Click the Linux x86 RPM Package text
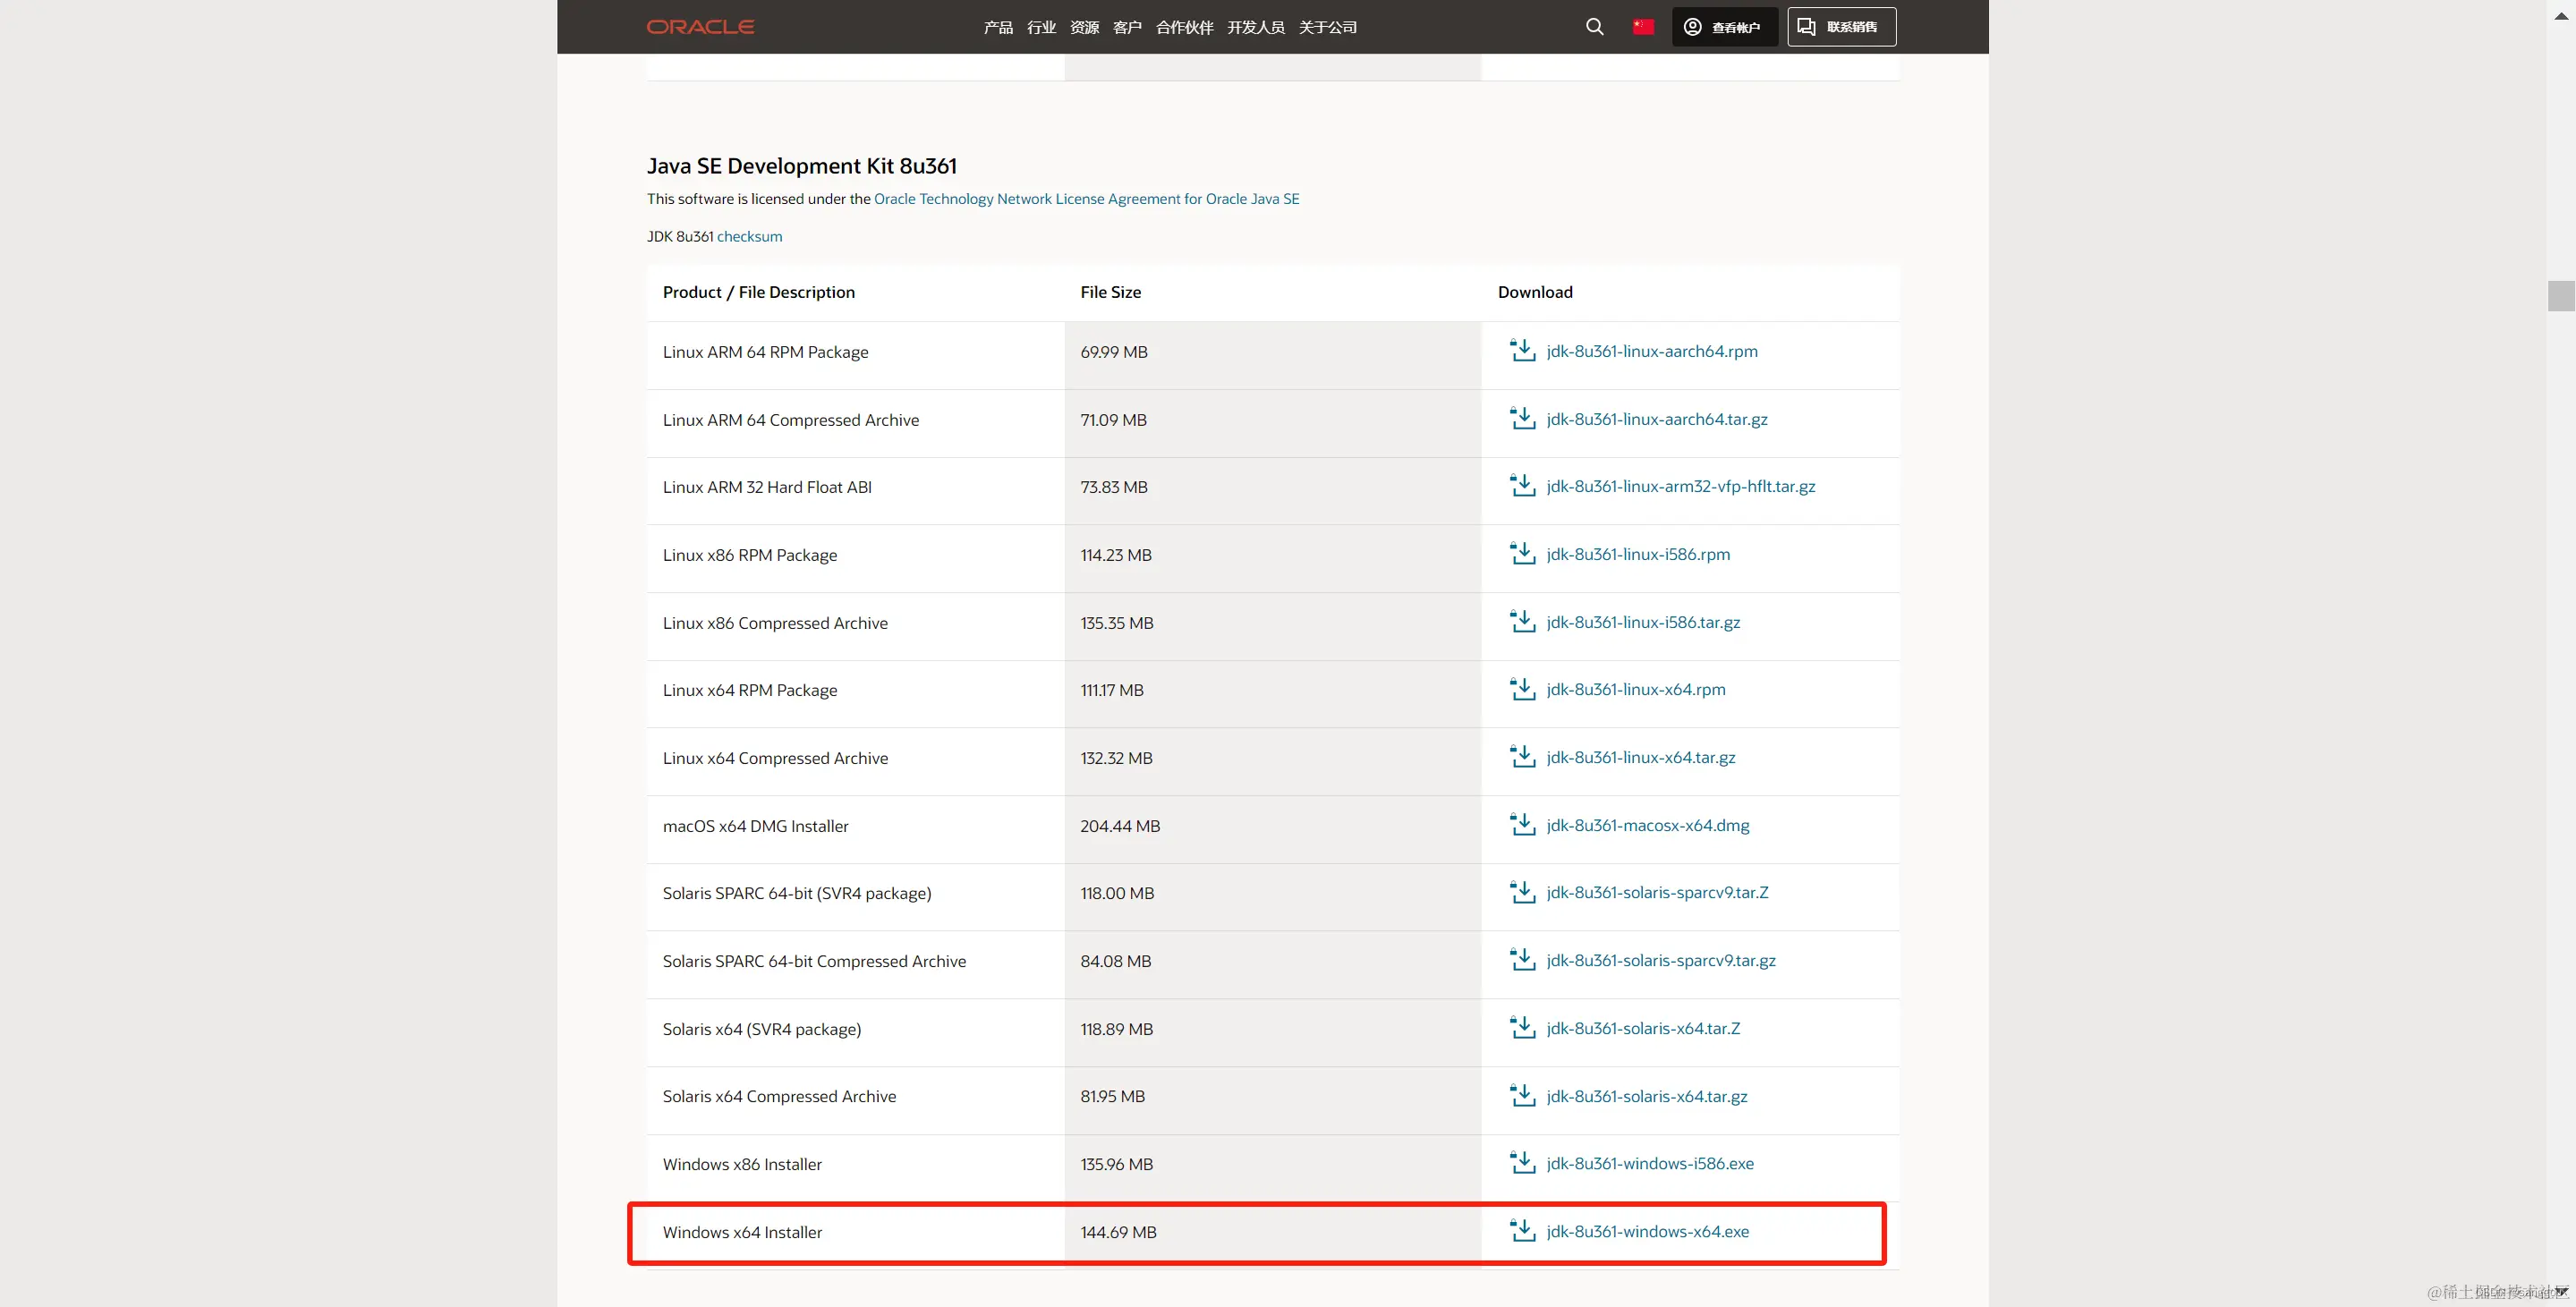This screenshot has width=2576, height=1307. pos(750,555)
